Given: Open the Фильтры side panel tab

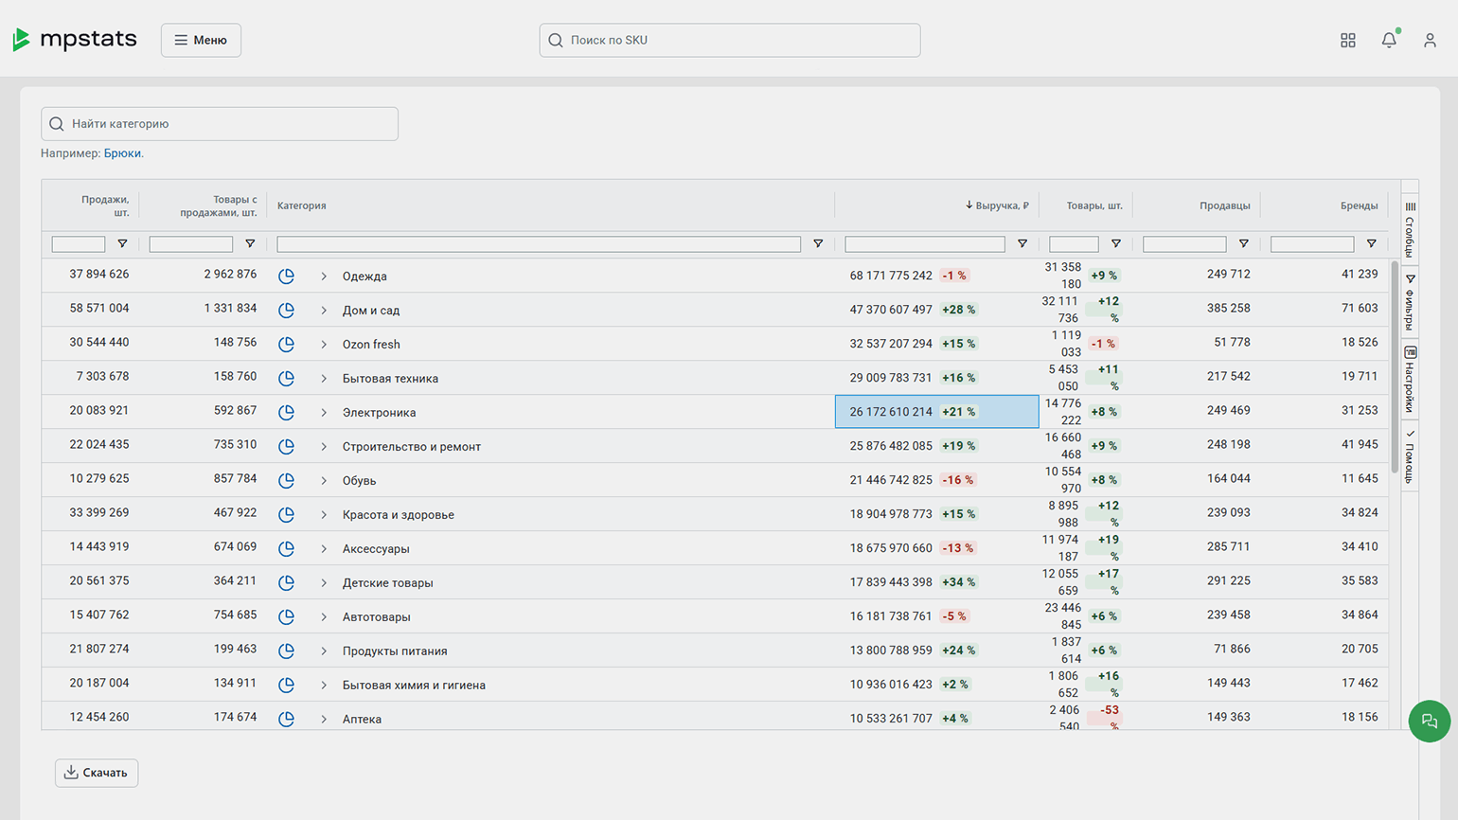Looking at the screenshot, I should 1410,303.
